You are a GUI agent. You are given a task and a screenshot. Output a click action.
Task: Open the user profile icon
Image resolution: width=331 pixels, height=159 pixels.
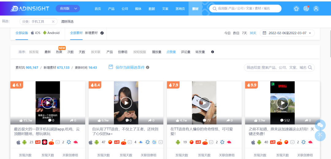(x=316, y=9)
